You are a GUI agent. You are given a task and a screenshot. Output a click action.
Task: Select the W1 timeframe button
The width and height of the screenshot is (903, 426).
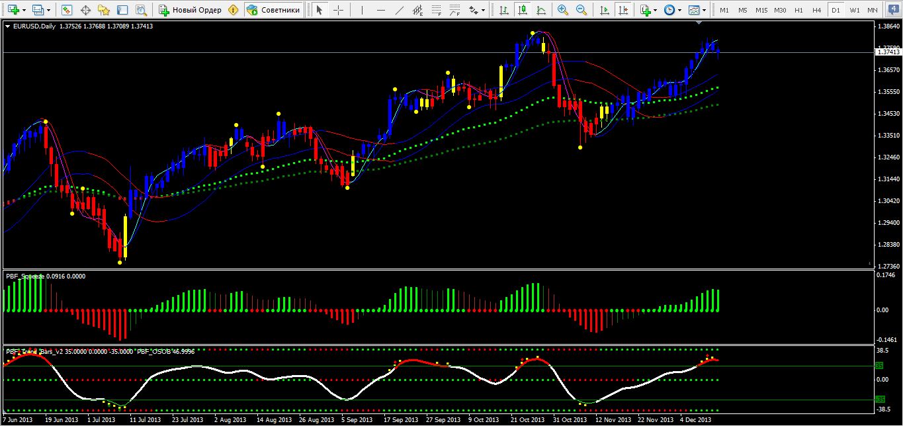854,10
